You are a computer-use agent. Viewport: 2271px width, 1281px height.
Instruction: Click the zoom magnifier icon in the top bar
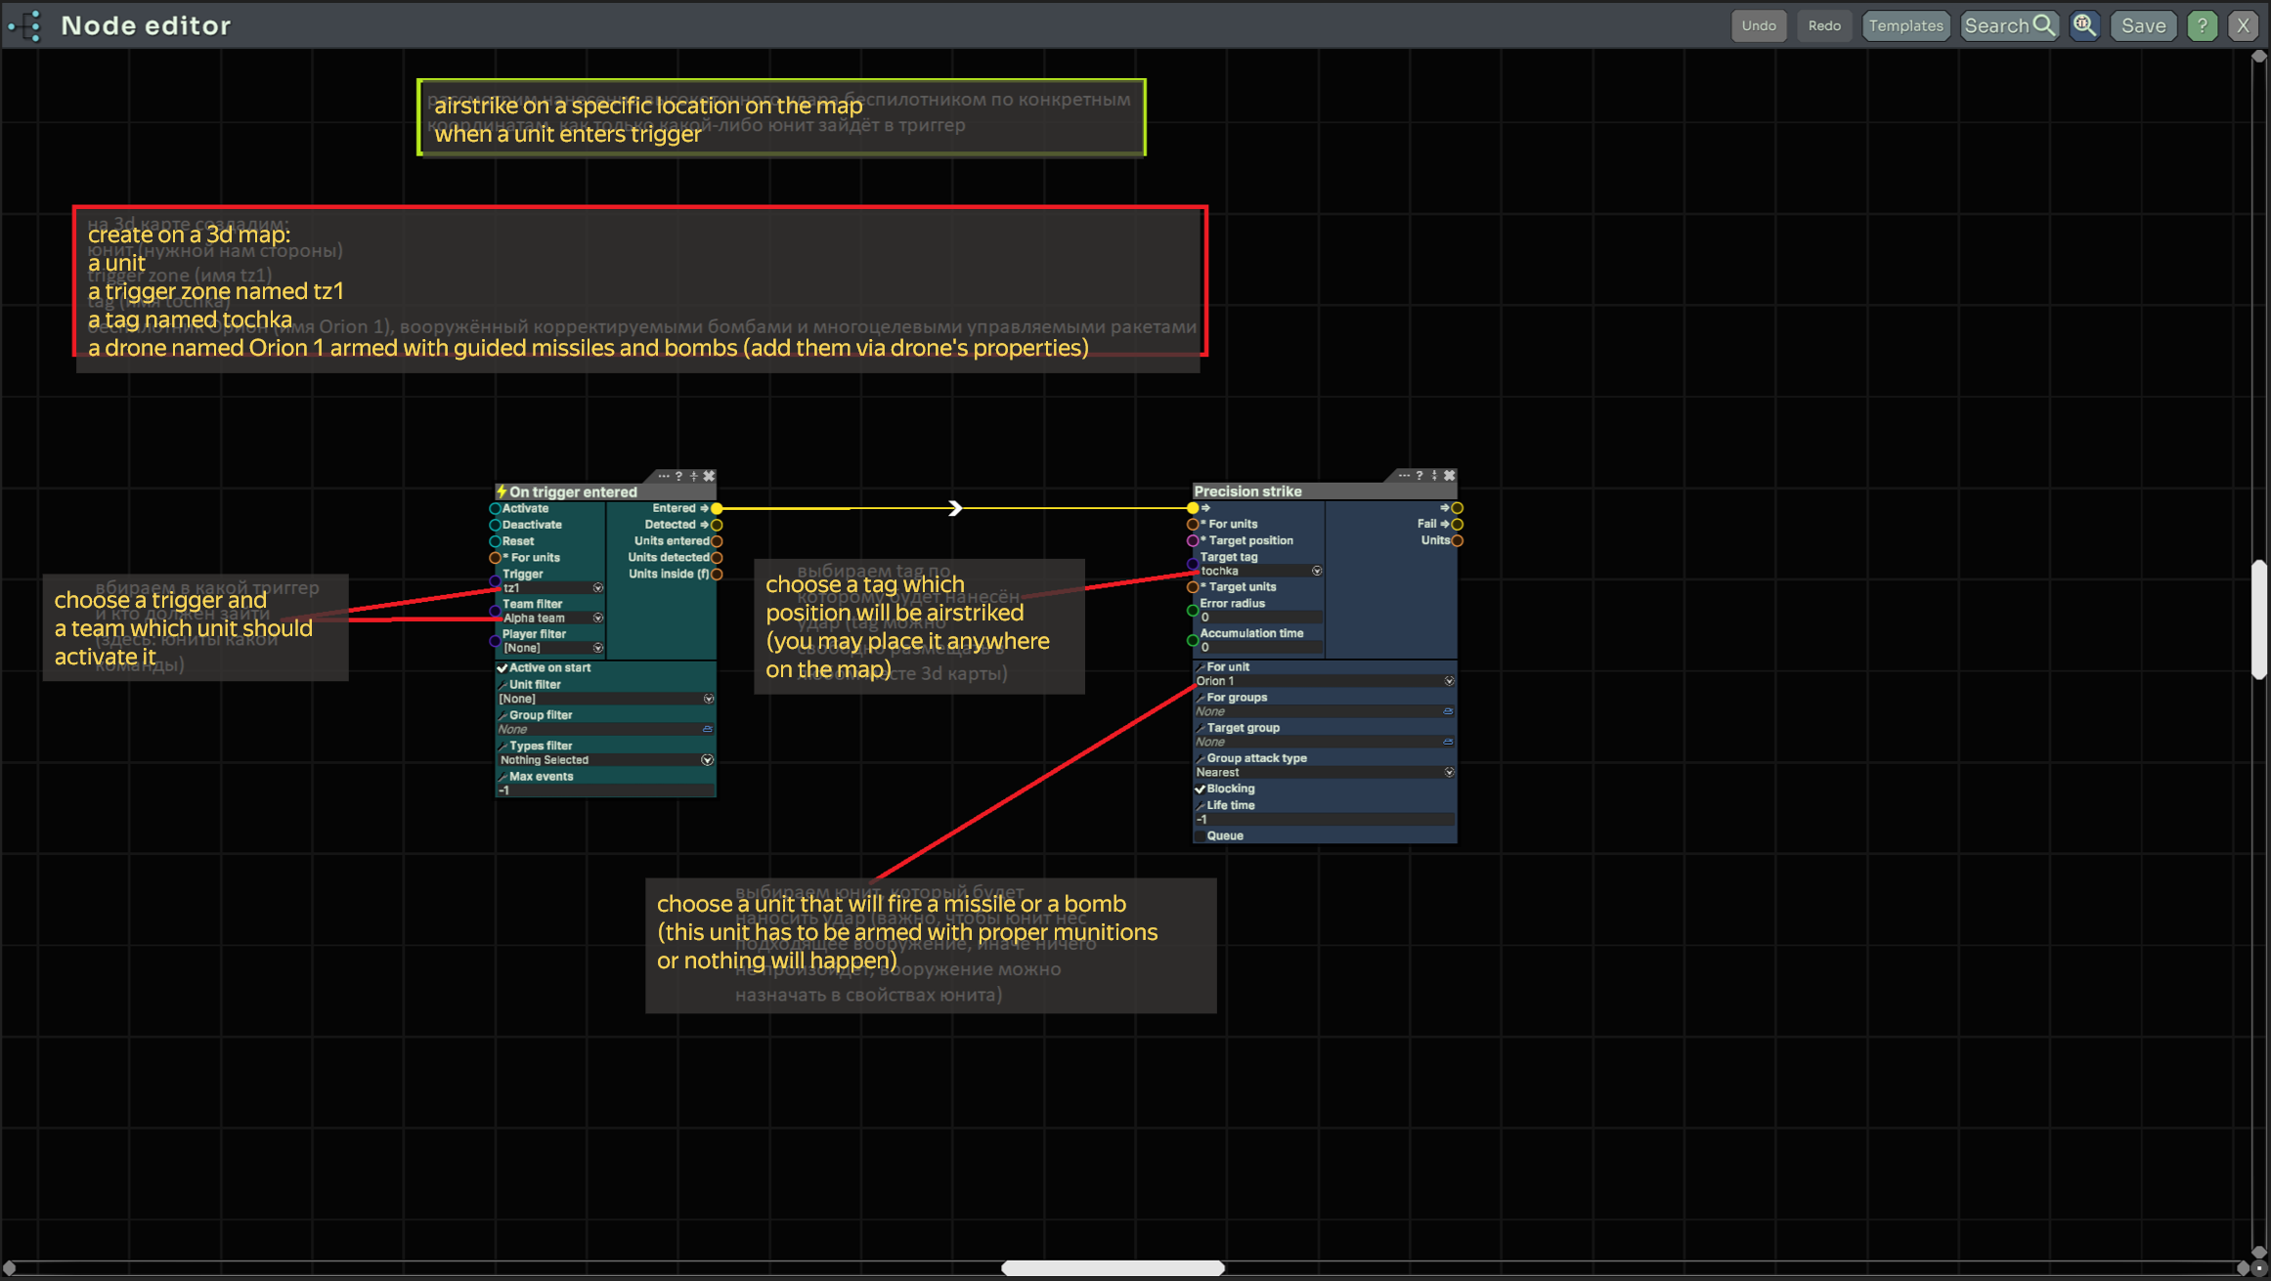pos(2084,25)
